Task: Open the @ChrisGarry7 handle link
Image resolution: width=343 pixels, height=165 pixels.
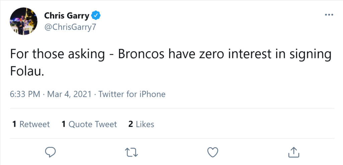Action: coord(70,27)
